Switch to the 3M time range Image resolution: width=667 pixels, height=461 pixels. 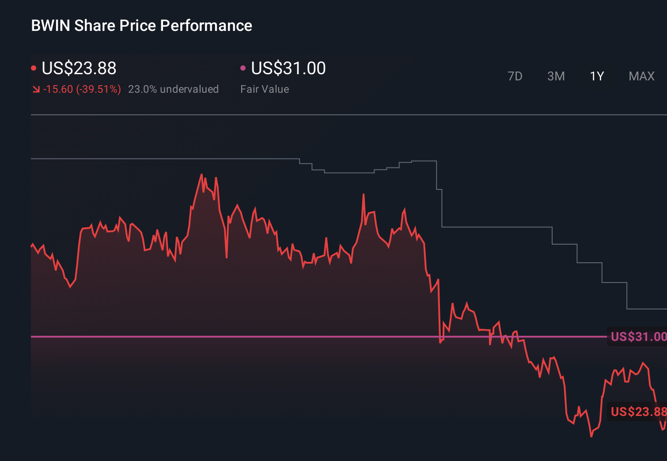click(556, 76)
